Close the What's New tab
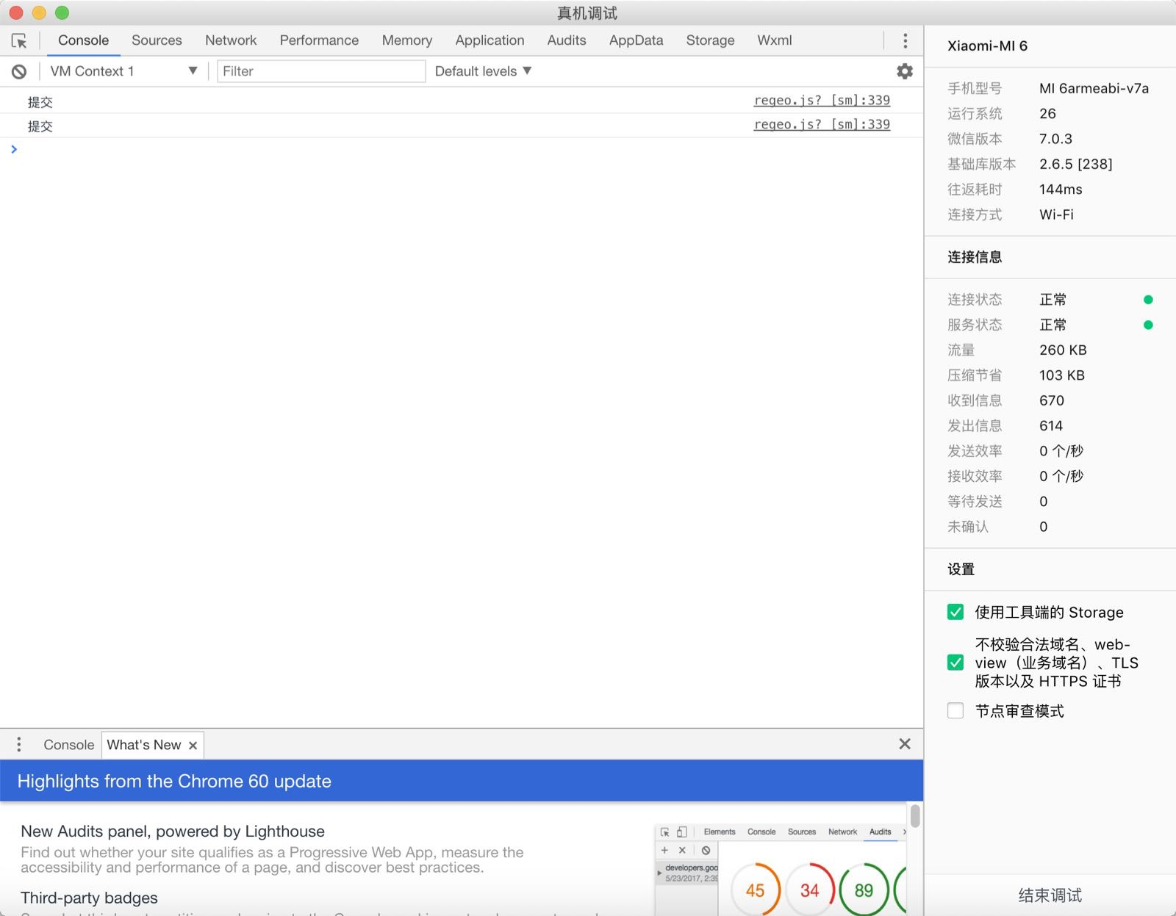This screenshot has height=916, width=1176. pyautogui.click(x=193, y=746)
